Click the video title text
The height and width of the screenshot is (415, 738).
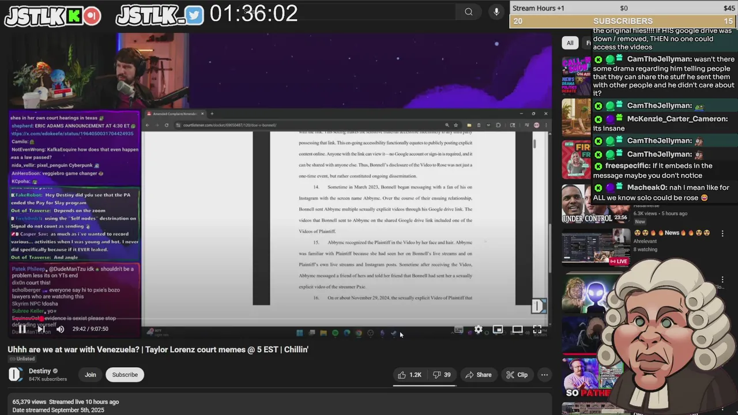tap(158, 349)
